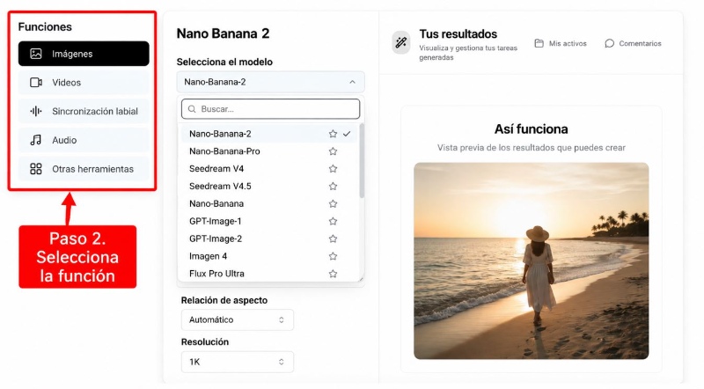Select GPT-Image-1 in the model list
This screenshot has width=704, height=389.
269,222
